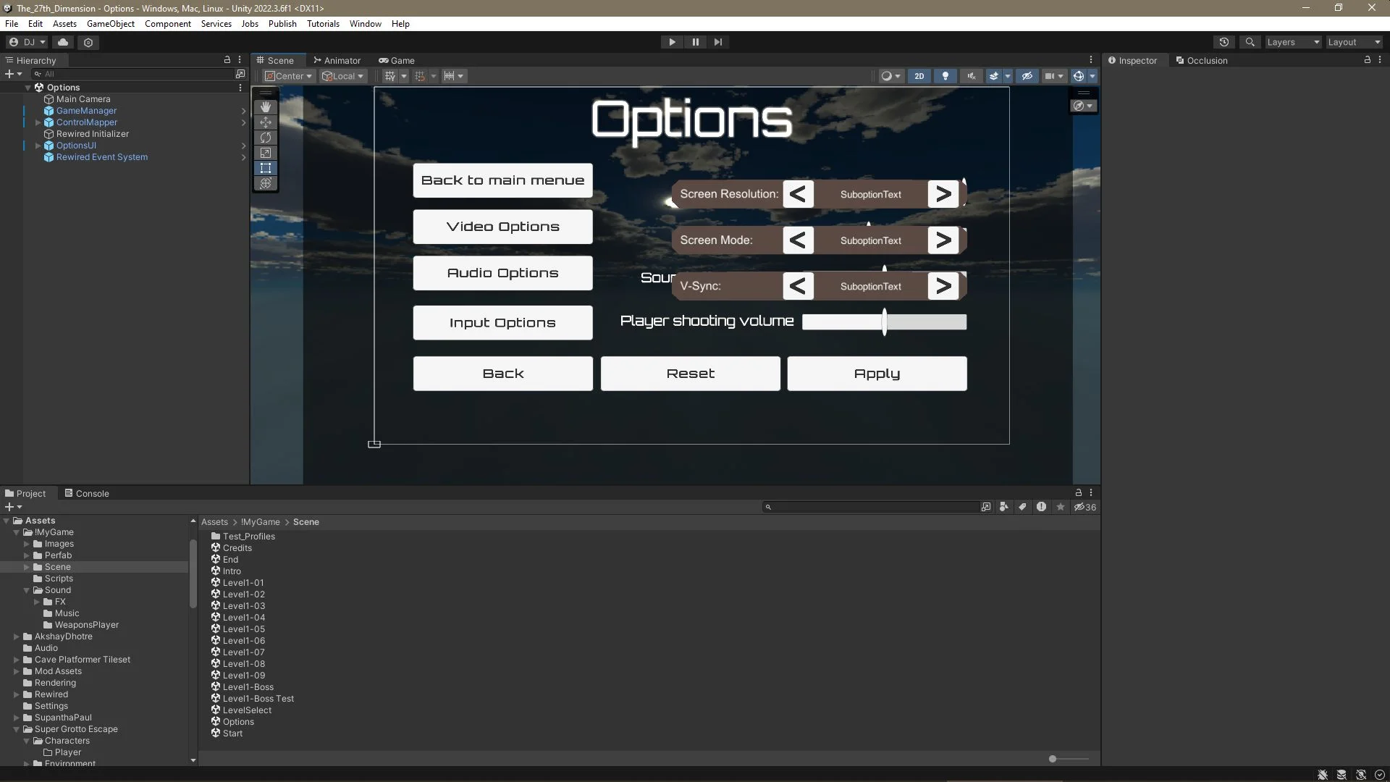Toggle hidden packages visibility count
1390x782 pixels.
pos(1085,507)
